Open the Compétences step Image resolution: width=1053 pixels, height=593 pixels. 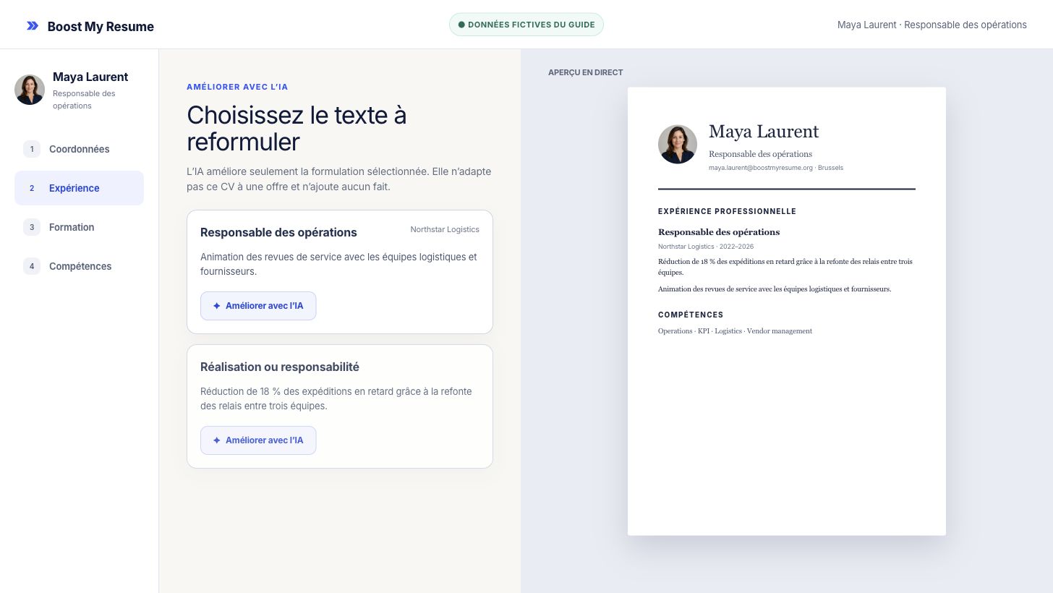(x=79, y=266)
